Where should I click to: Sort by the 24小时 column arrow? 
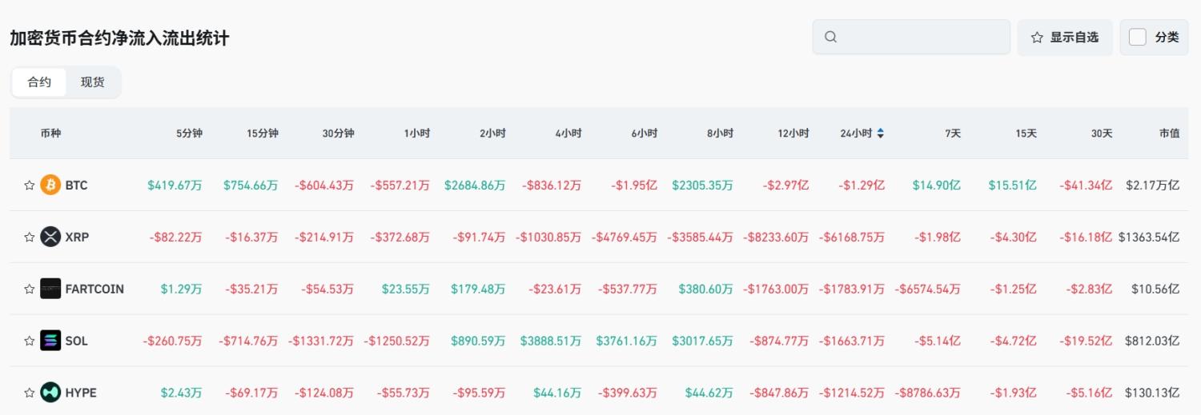pos(881,134)
